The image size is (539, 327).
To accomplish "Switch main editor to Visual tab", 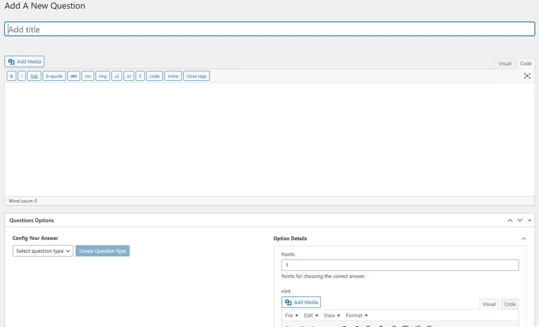I will click(x=505, y=63).
